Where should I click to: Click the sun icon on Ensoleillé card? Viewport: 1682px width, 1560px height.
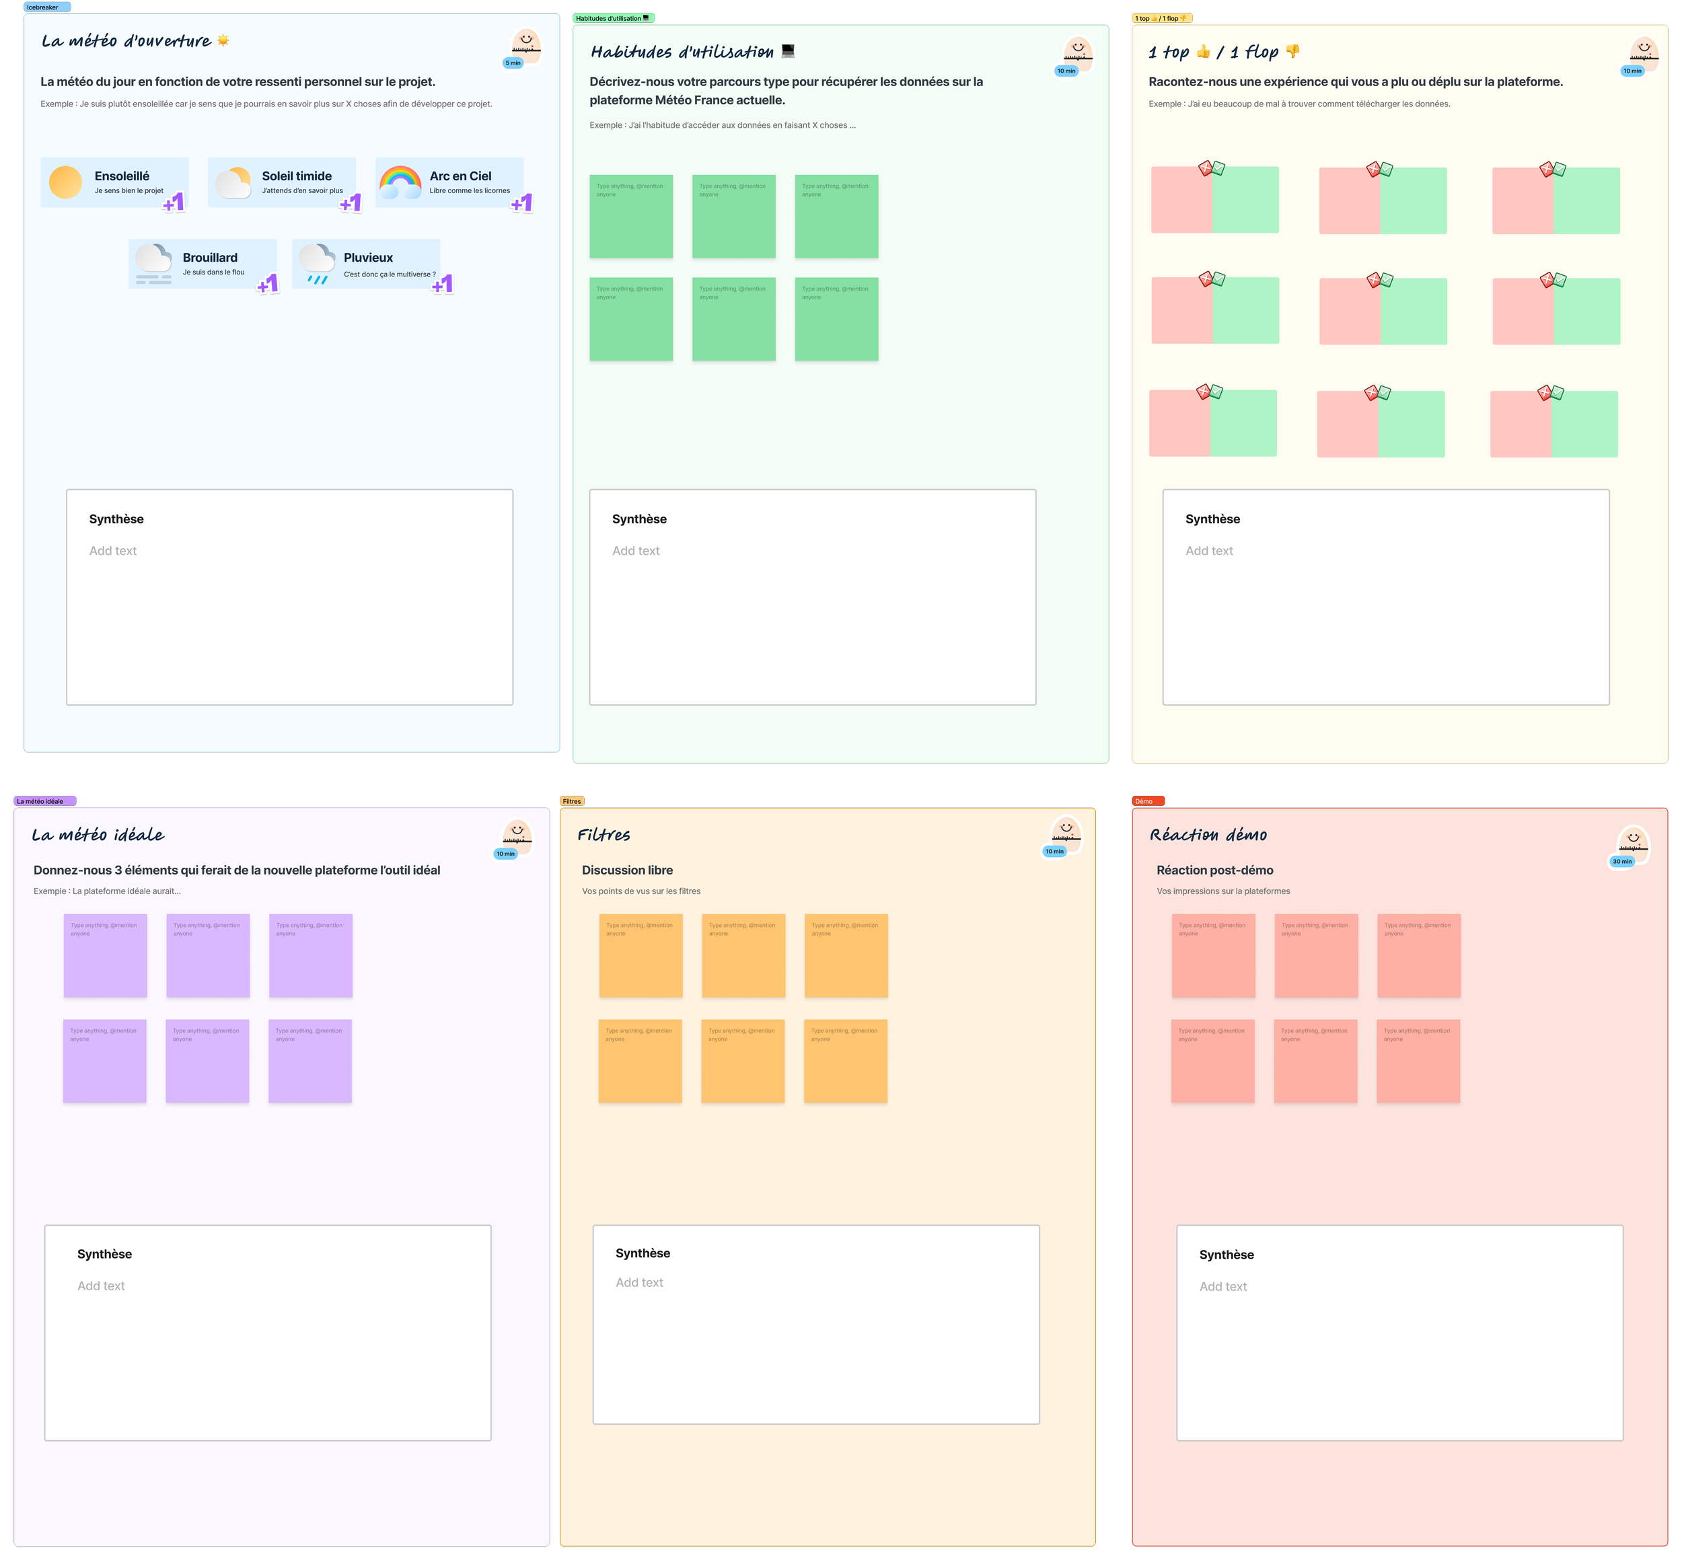point(66,182)
